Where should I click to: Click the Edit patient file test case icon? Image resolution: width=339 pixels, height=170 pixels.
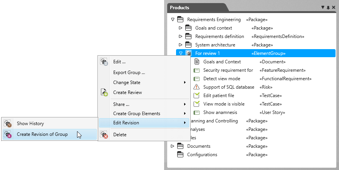(196, 96)
